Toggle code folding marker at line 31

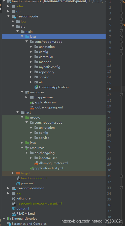click(121, 176)
